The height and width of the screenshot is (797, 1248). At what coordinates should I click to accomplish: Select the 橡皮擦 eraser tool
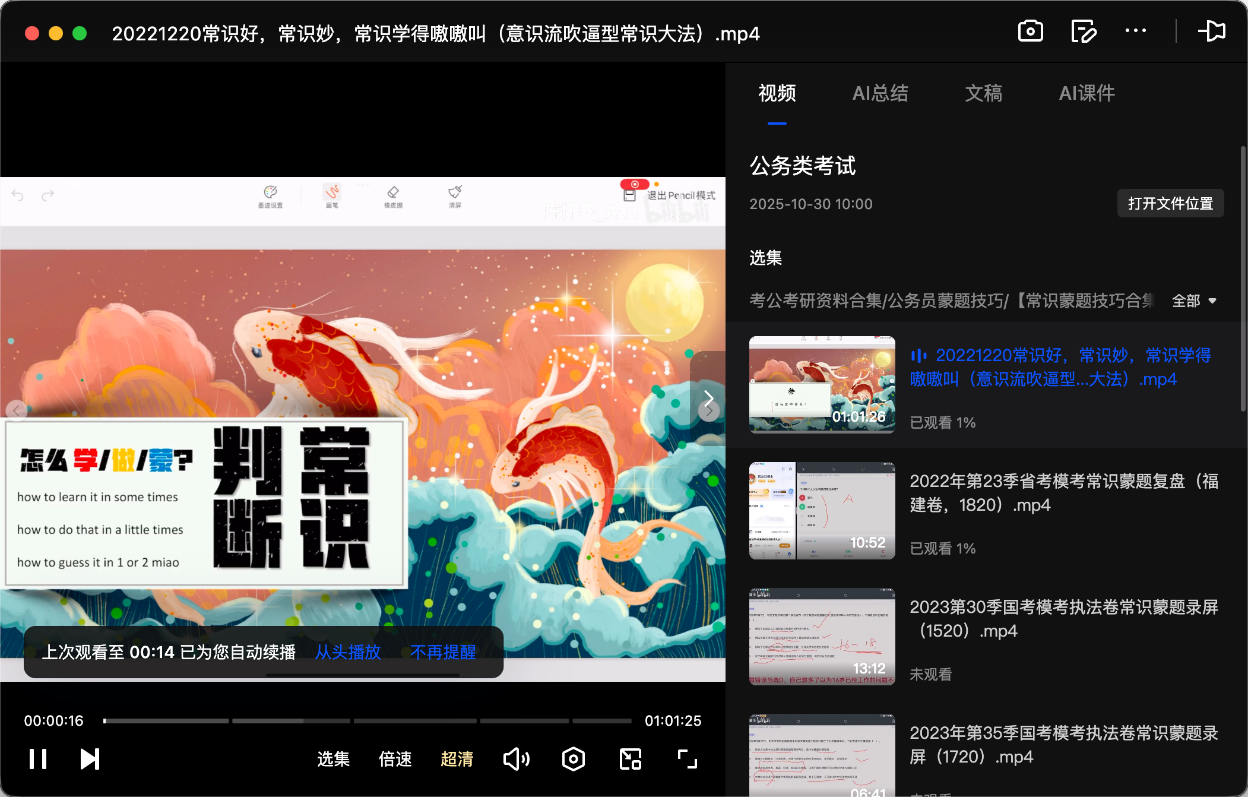click(394, 196)
